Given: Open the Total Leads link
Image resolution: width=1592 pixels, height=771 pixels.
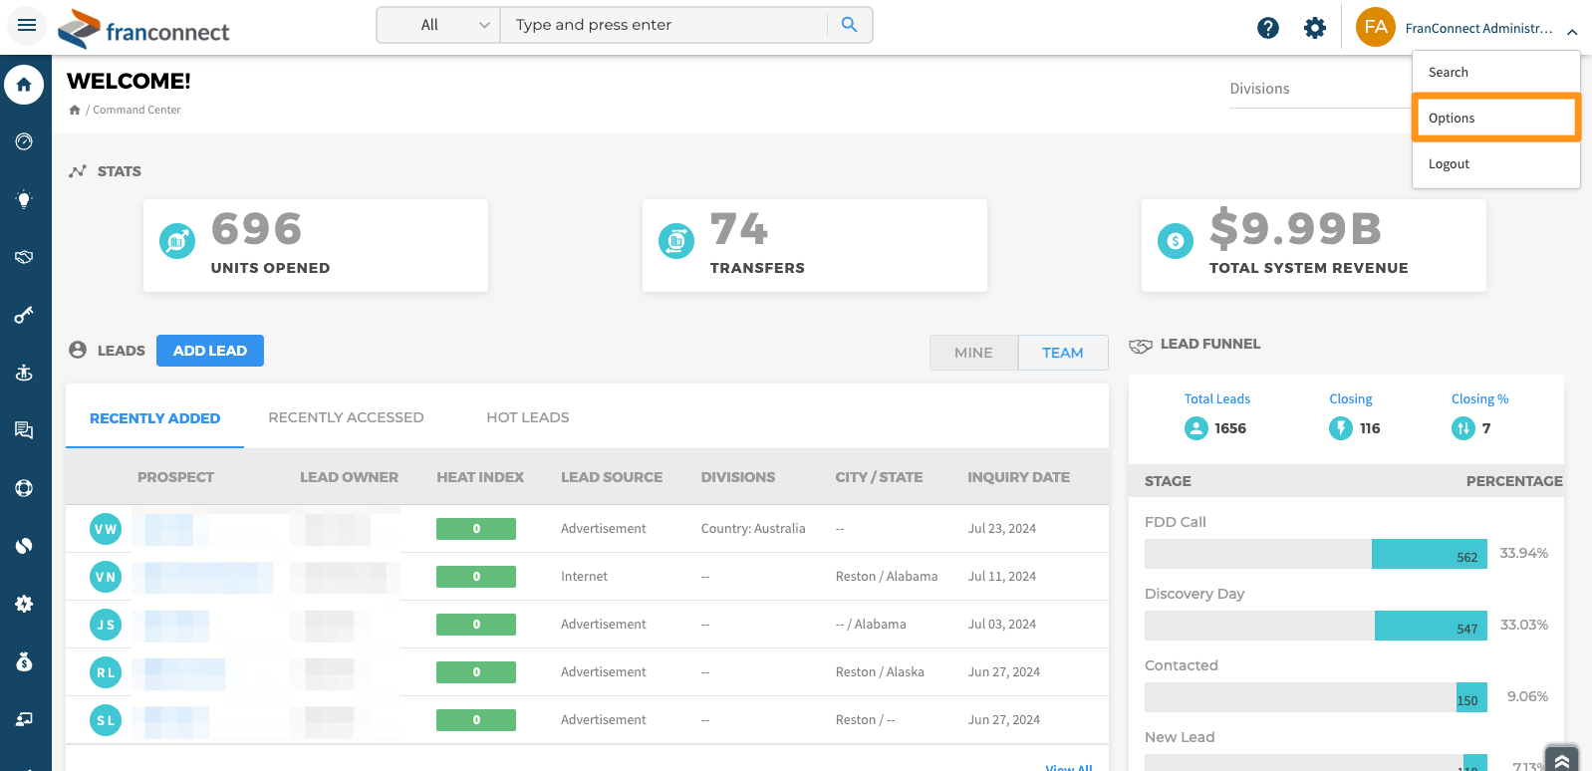Looking at the screenshot, I should click(1216, 399).
